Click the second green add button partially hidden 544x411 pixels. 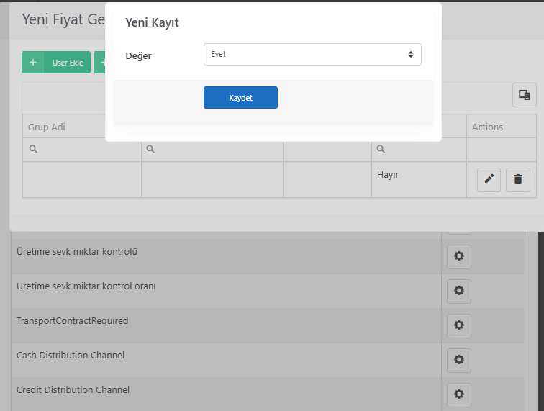pos(99,63)
